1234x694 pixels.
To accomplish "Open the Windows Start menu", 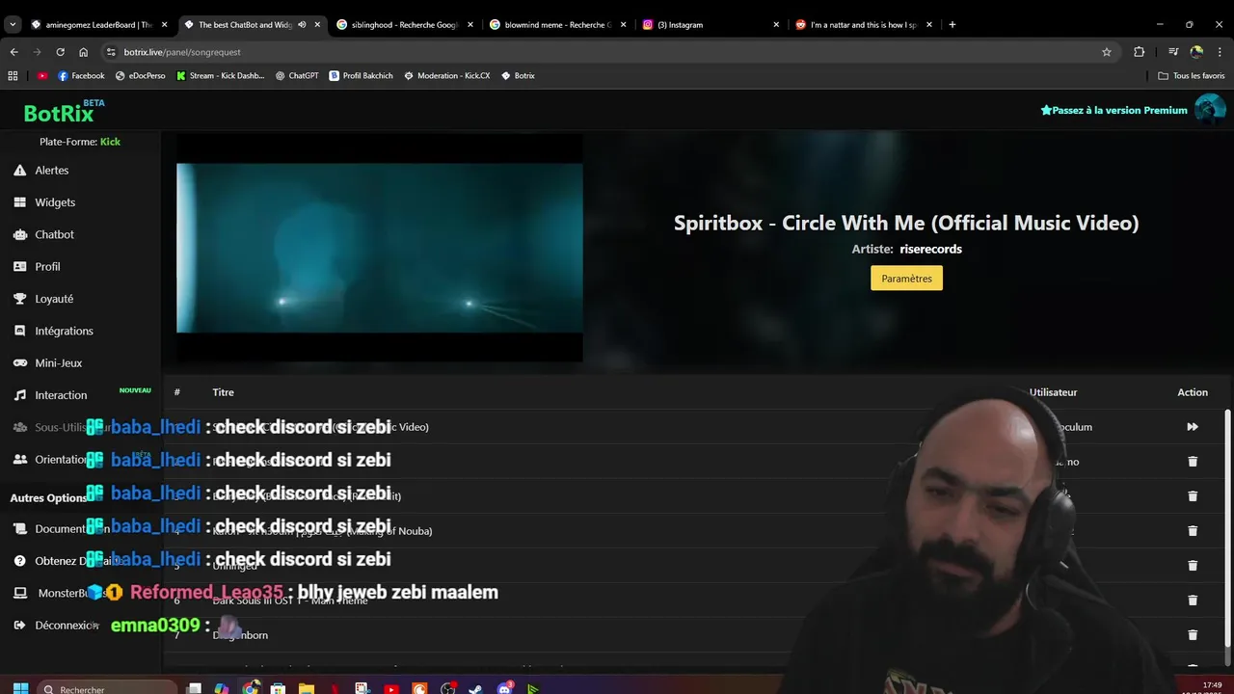I will tap(20, 688).
